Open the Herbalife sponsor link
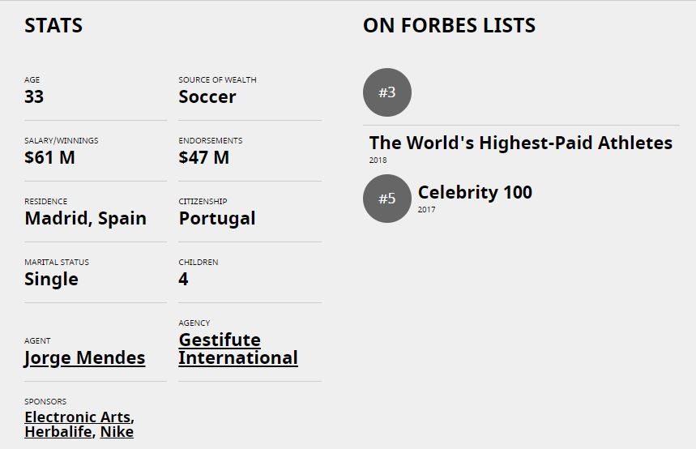Viewport: 696px width, 449px height. point(58,432)
